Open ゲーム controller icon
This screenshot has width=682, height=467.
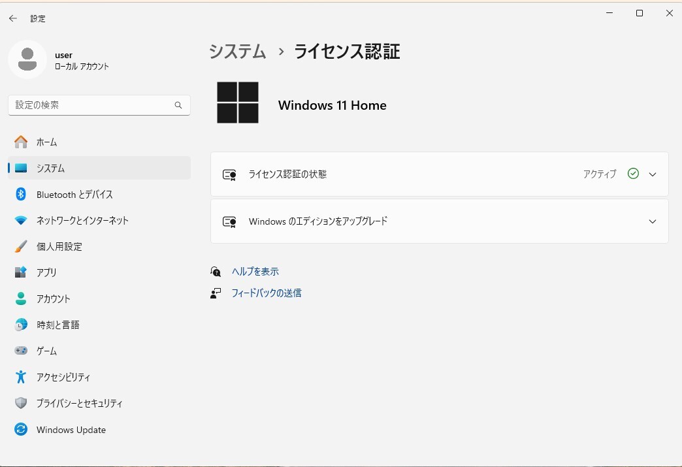(x=20, y=351)
